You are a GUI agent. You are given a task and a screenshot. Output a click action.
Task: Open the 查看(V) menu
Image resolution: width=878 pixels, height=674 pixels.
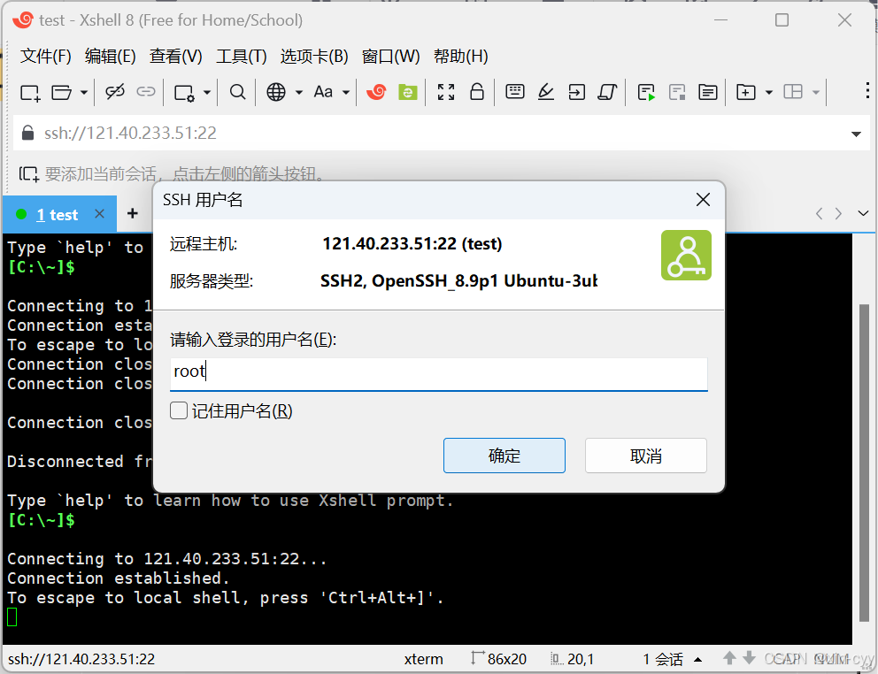(x=176, y=56)
